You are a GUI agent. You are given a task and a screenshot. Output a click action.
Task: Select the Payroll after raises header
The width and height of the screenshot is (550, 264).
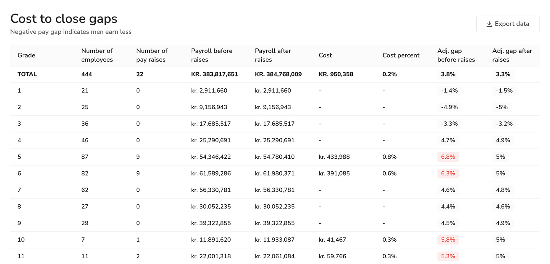pyautogui.click(x=273, y=55)
